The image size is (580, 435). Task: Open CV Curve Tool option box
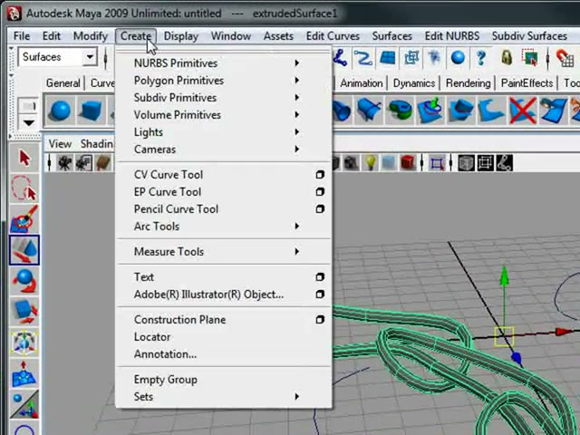point(320,175)
